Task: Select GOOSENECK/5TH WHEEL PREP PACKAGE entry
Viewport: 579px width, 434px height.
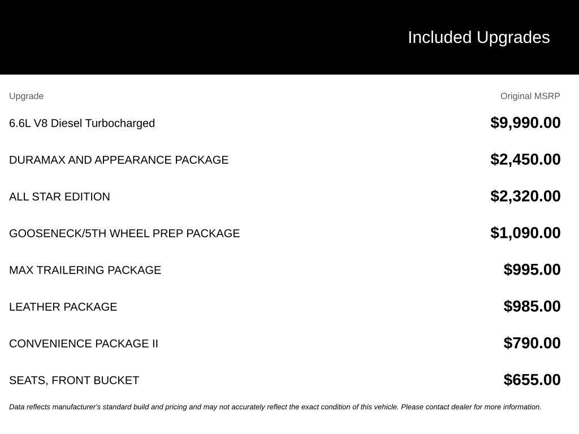Action: [x=124, y=233]
